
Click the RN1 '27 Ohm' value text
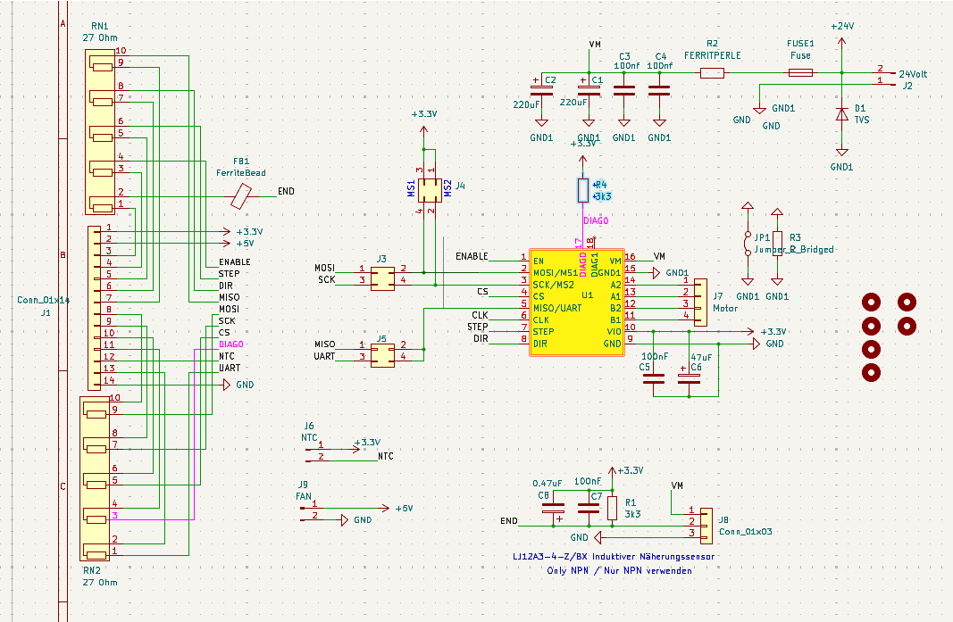tap(100, 37)
